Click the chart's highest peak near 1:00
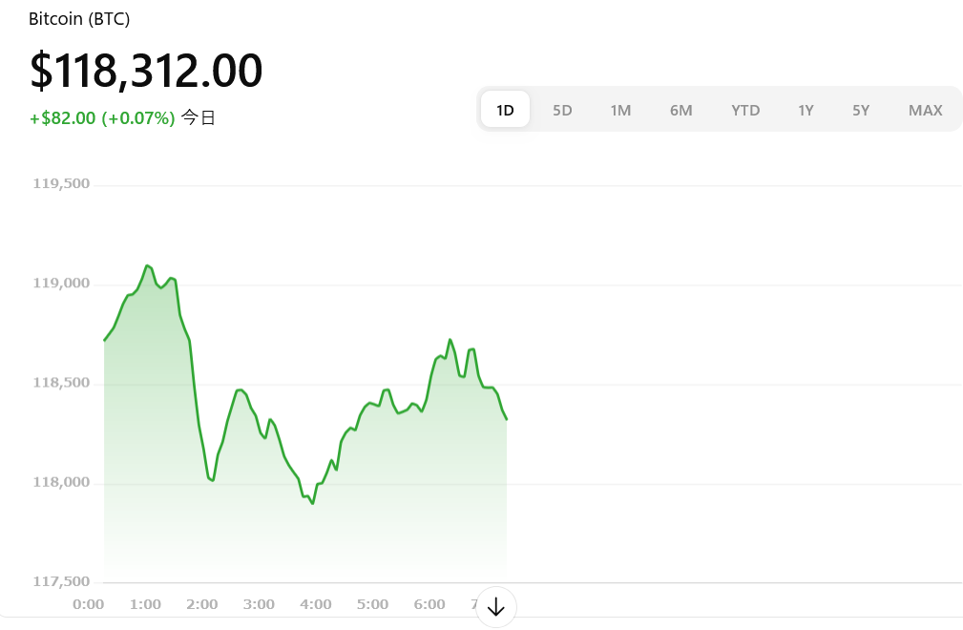The image size is (963, 630). click(147, 266)
